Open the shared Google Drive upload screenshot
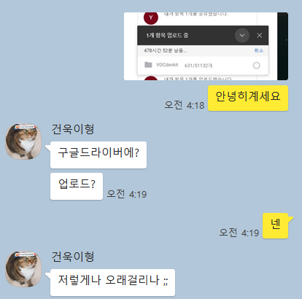Image resolution: width=302 pixels, height=299 pixels. click(206, 46)
